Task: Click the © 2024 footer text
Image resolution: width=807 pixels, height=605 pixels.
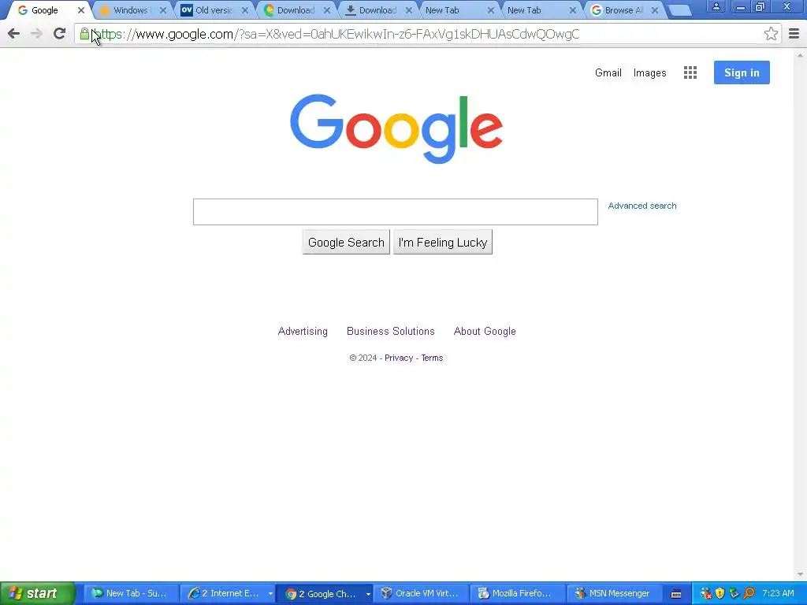Action: 363,358
